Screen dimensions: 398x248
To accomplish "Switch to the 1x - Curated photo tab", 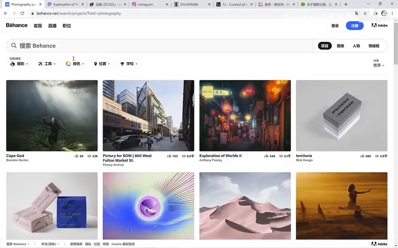I will pyautogui.click(x=234, y=4).
